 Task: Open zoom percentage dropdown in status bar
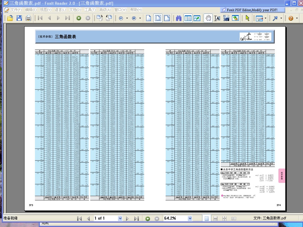click(190, 218)
